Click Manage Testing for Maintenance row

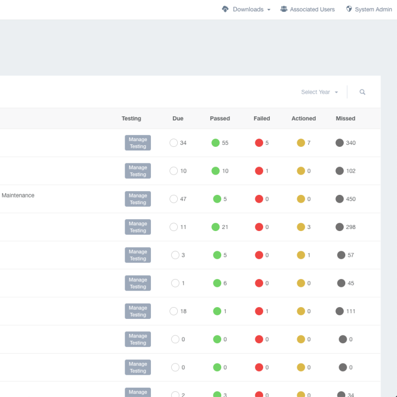(x=138, y=199)
